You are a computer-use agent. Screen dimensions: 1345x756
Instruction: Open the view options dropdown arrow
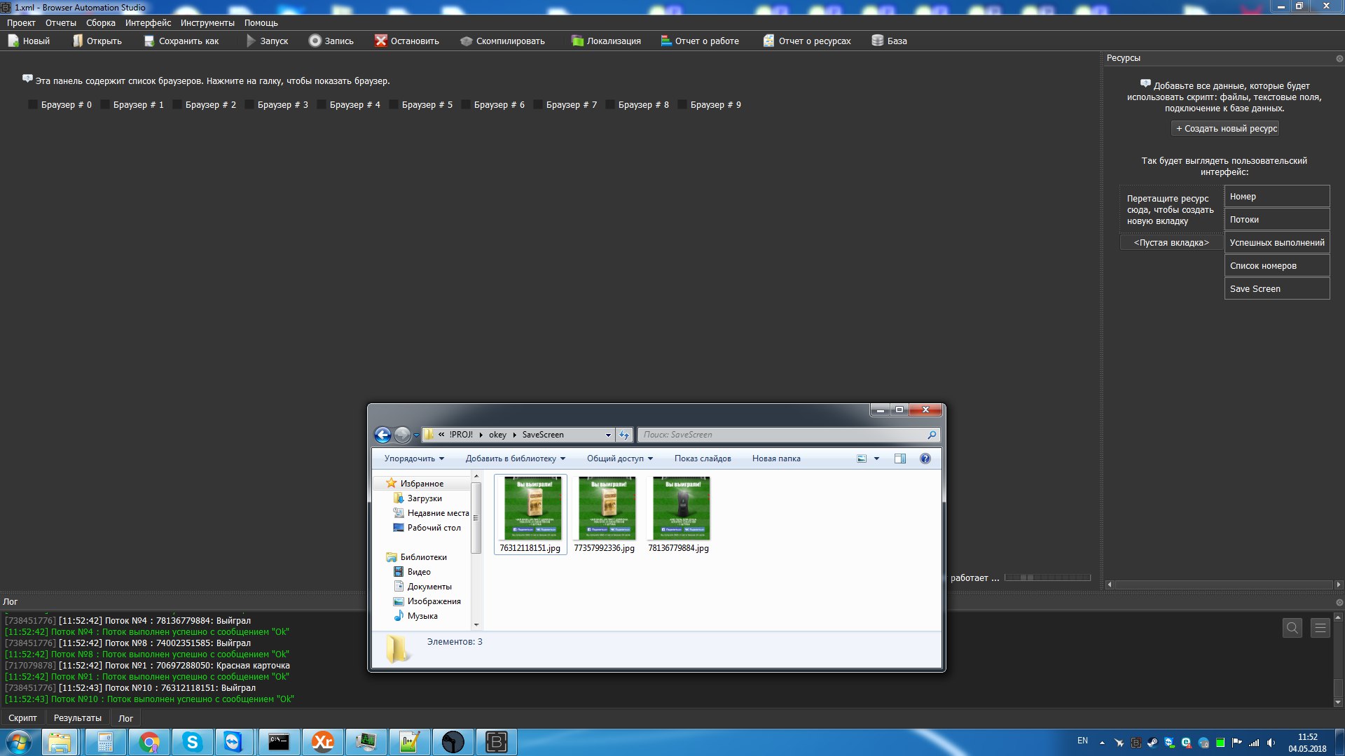point(876,458)
